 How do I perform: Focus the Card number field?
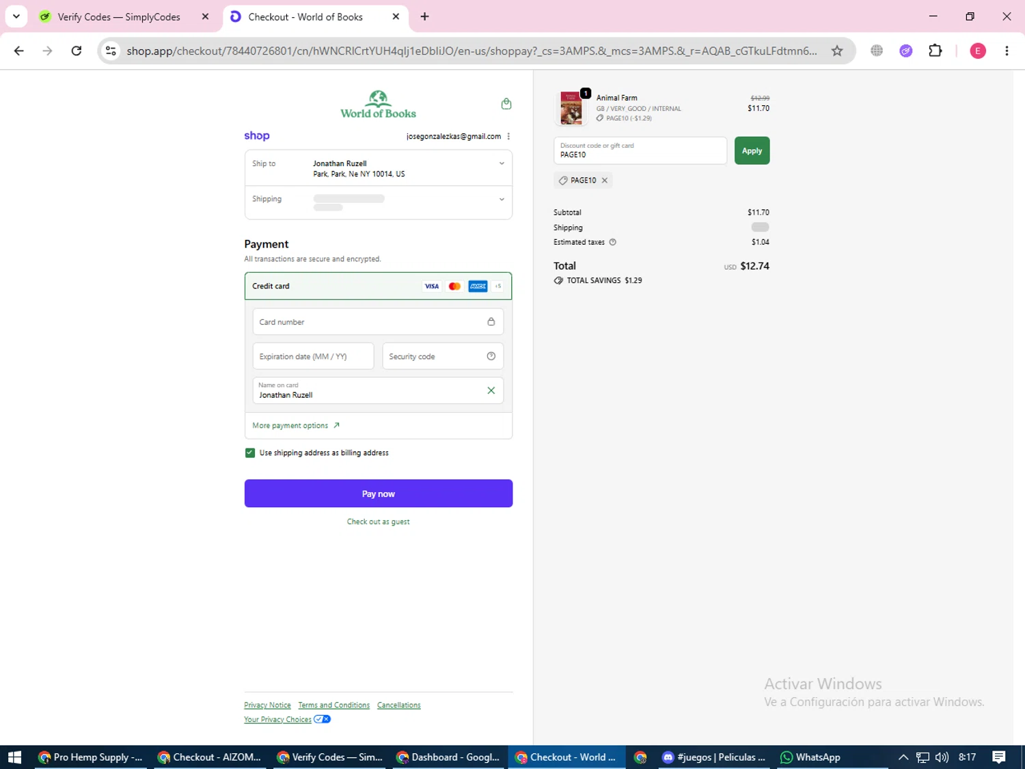coord(378,322)
